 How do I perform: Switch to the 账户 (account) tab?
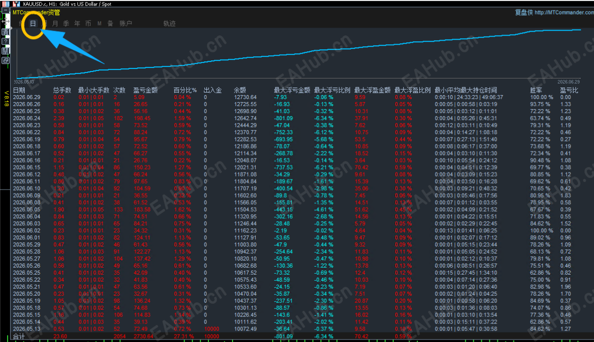pos(126,24)
